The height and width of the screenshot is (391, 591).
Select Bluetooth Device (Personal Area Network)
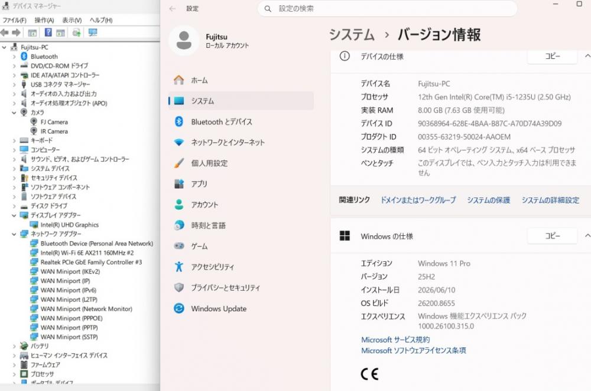pyautogui.click(x=97, y=243)
